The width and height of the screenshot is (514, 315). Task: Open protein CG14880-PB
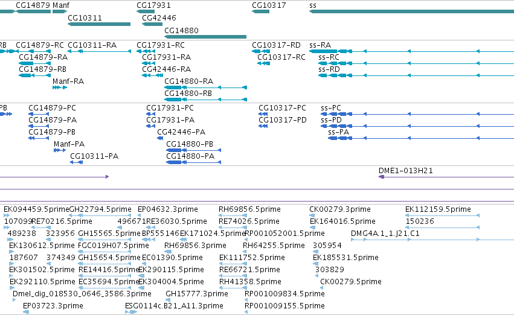click(190, 144)
